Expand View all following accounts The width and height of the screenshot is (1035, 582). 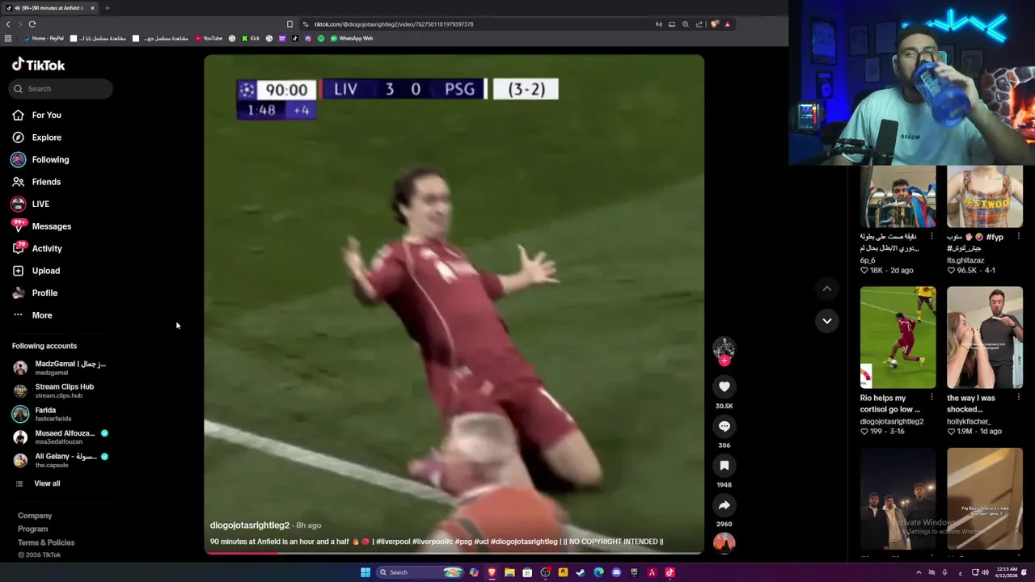(x=38, y=483)
